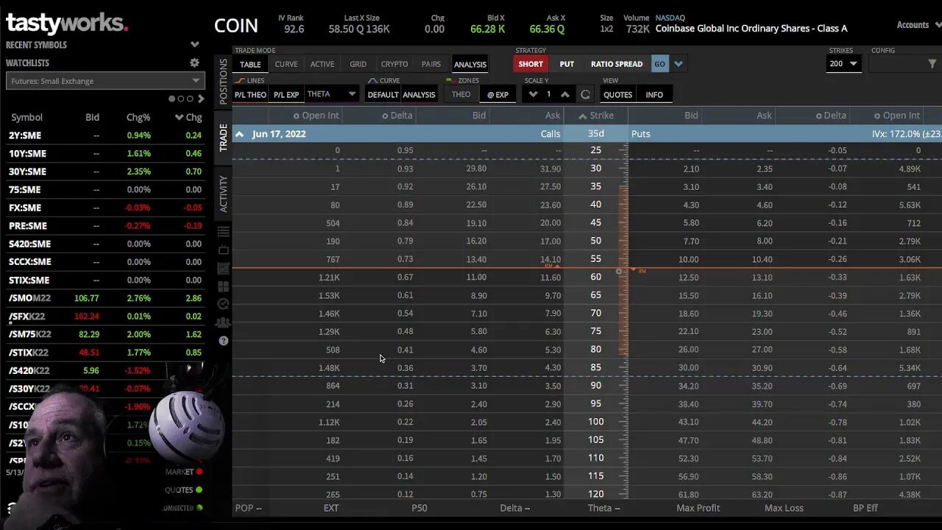Click the Delta column dot on puts side
942x530 pixels.
pyautogui.click(x=818, y=116)
